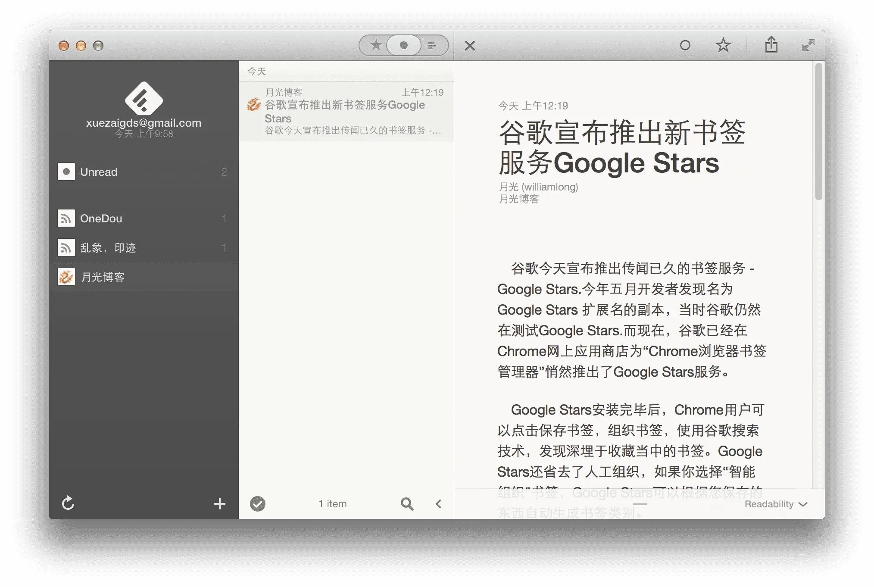Screen dimensions: 874x587
Task: Star the current article
Action: click(x=723, y=45)
